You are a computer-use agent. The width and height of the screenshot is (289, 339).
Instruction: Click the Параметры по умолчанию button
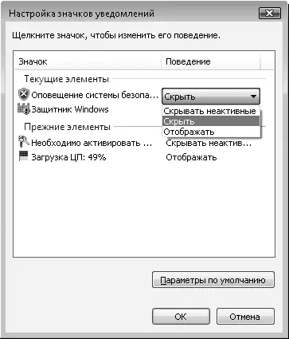point(213,280)
